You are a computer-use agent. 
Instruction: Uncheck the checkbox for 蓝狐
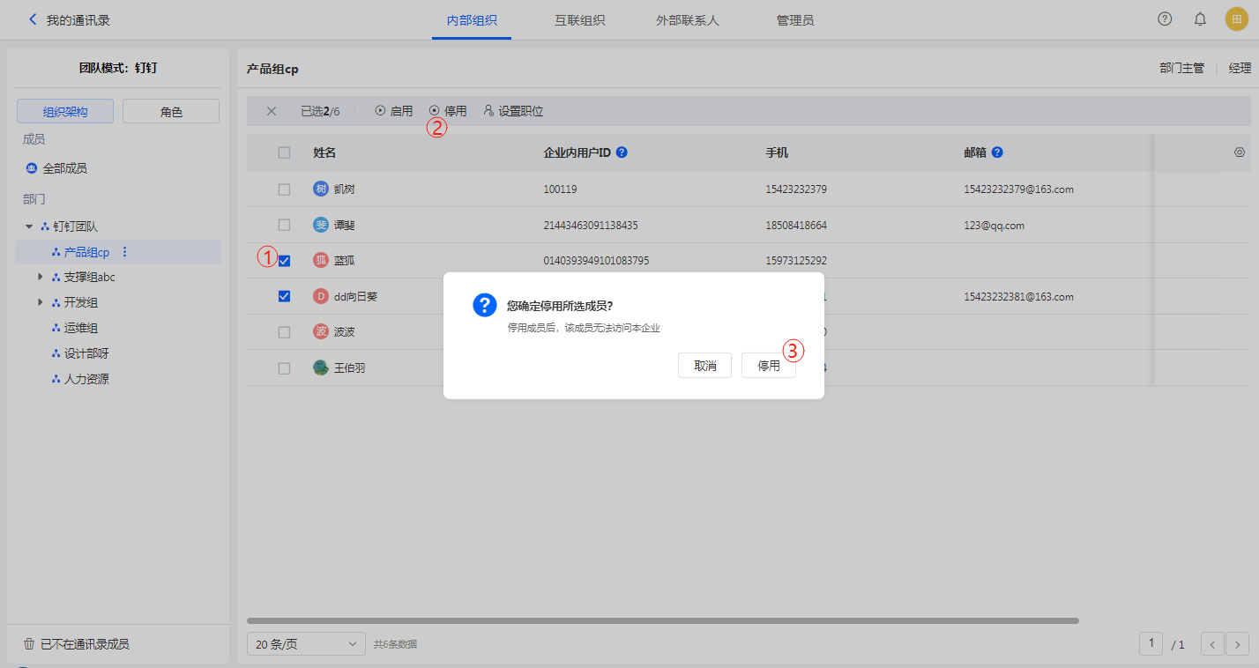click(x=284, y=261)
